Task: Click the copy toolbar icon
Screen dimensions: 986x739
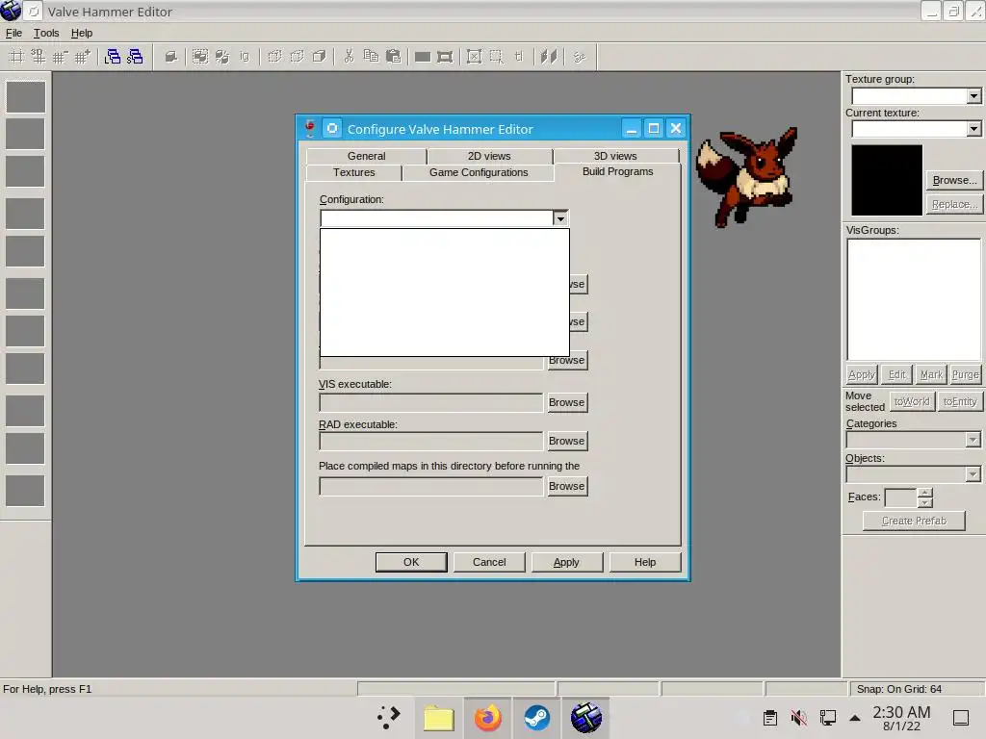Action: pyautogui.click(x=371, y=57)
